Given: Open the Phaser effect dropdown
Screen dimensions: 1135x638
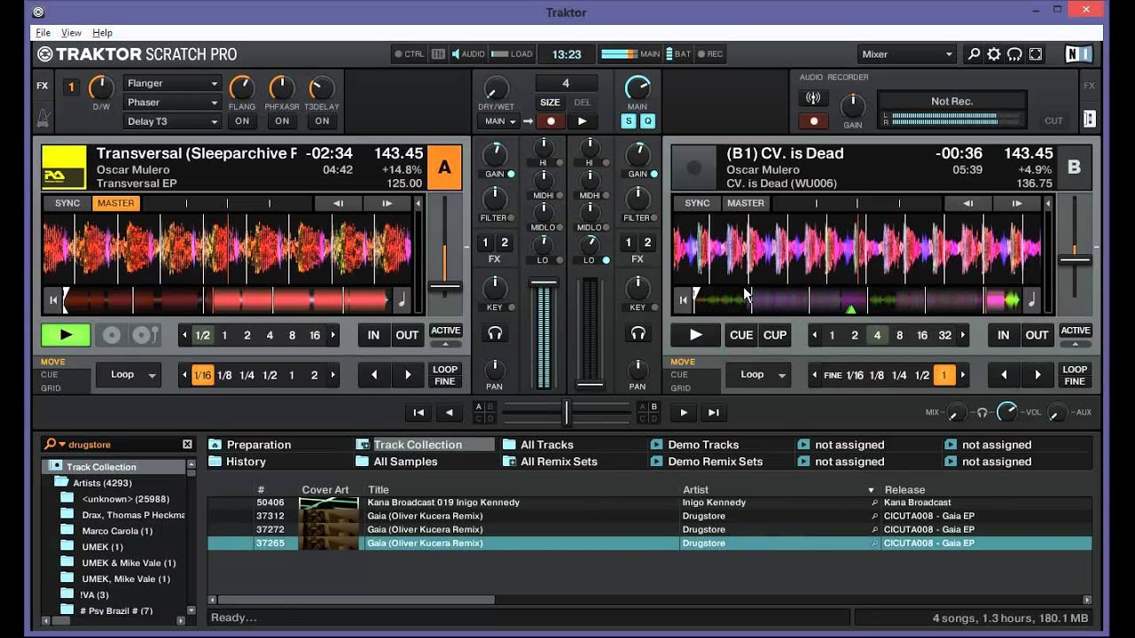Looking at the screenshot, I should [x=172, y=103].
